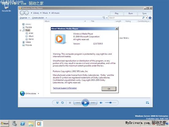Open the search options dropdown arrow
169x127 pixels.
point(147,18)
